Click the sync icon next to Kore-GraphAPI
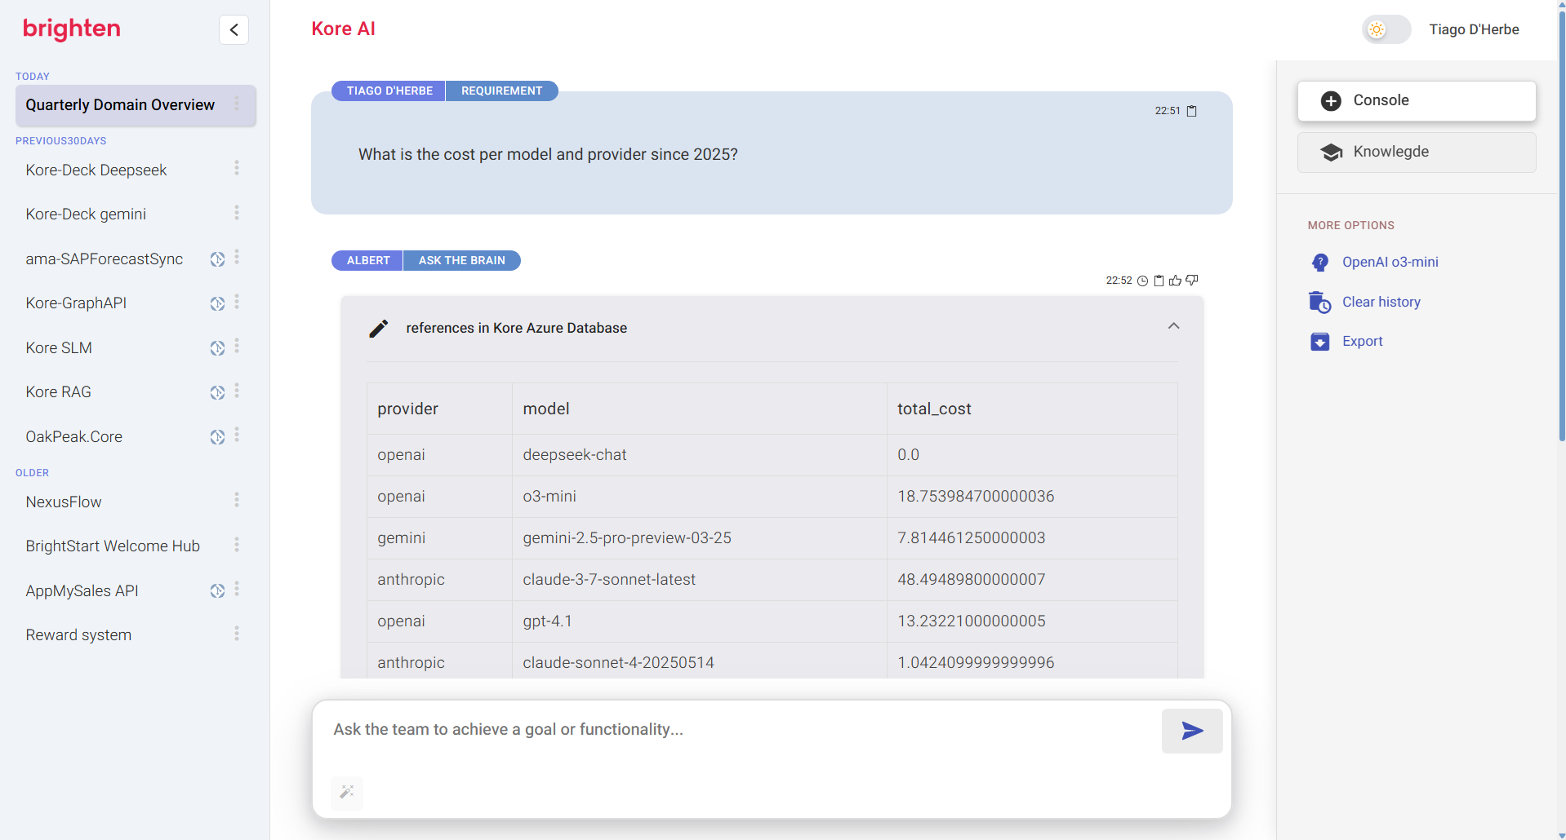 pos(217,303)
